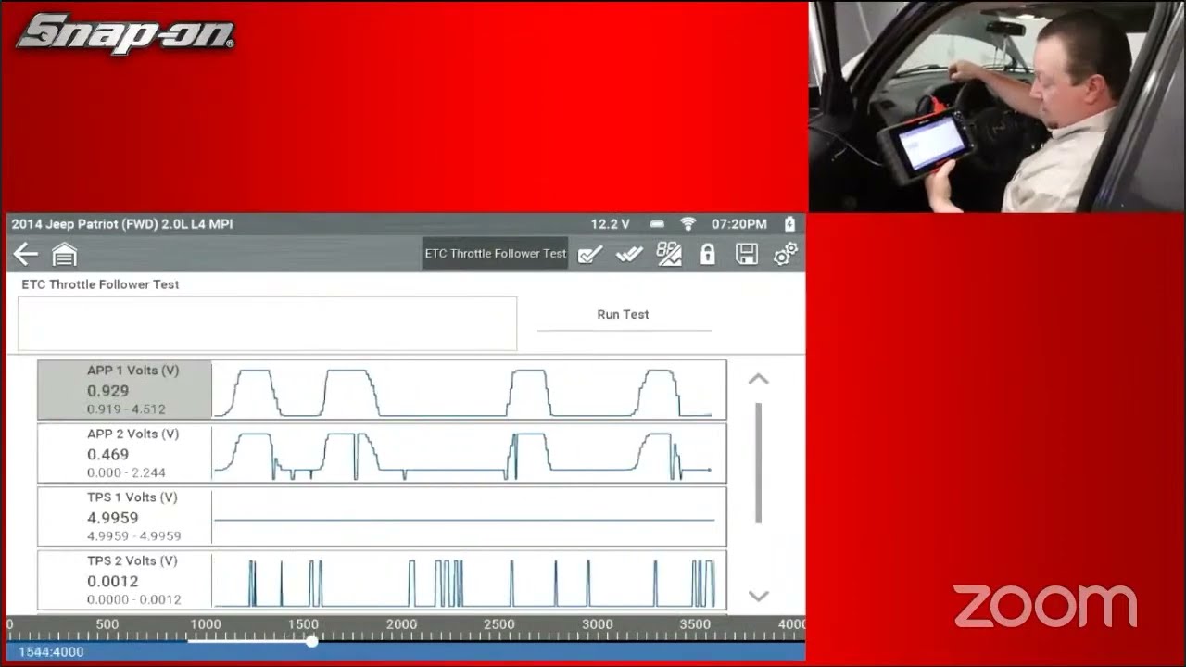Select the double checkmark icon
Image resolution: width=1186 pixels, height=667 pixels.
pos(629,254)
